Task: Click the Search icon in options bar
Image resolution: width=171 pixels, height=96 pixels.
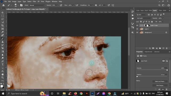Action: click(159, 5)
